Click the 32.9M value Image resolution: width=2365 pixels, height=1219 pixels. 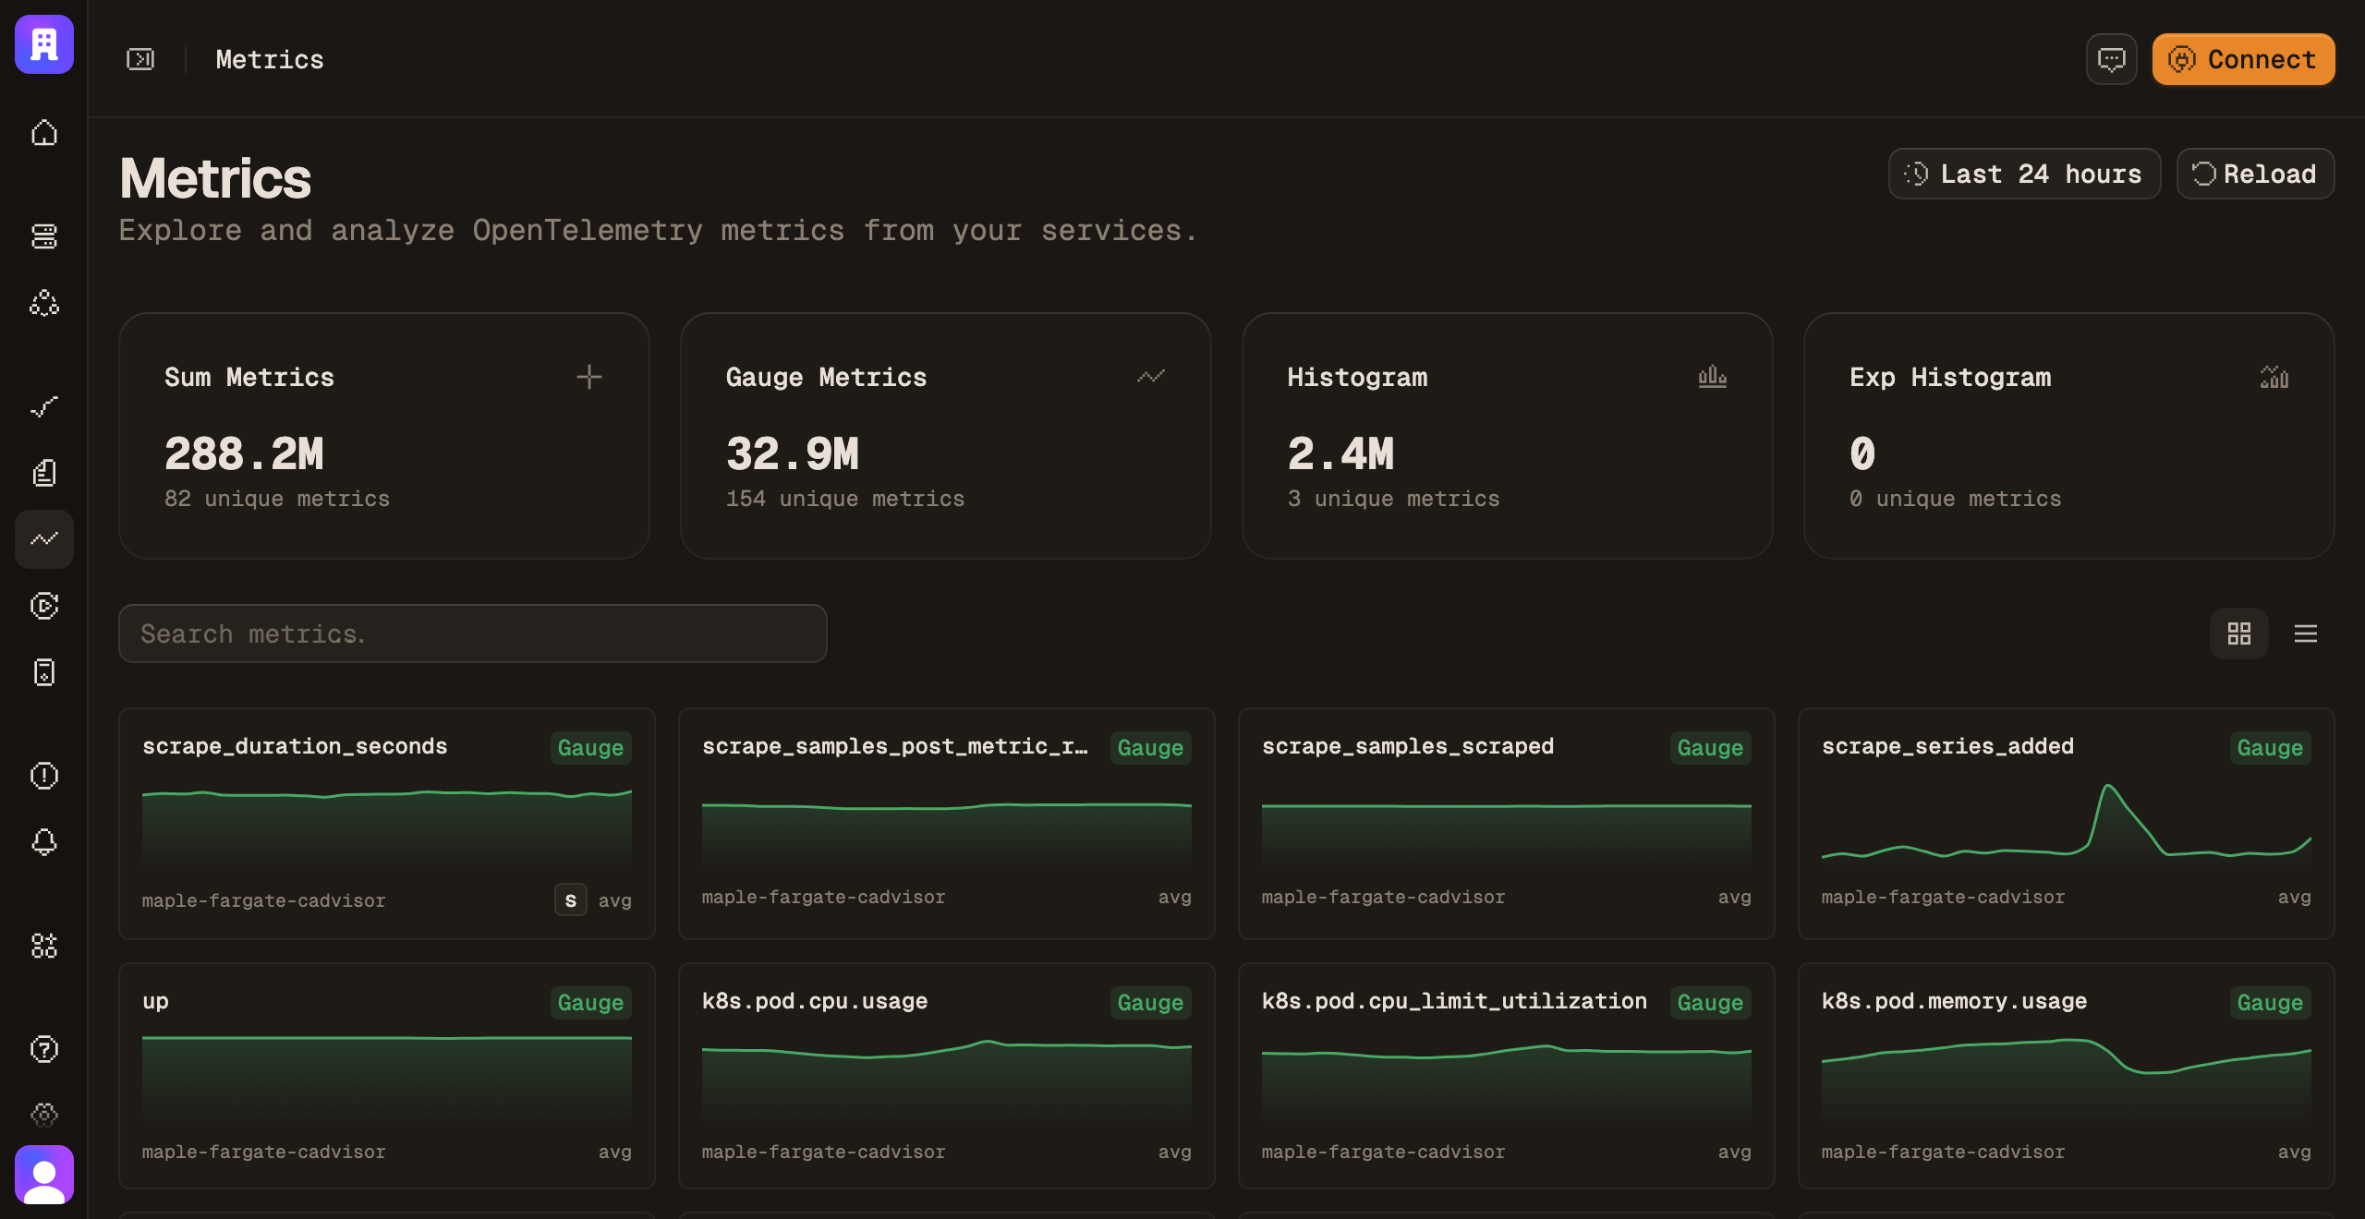click(793, 454)
